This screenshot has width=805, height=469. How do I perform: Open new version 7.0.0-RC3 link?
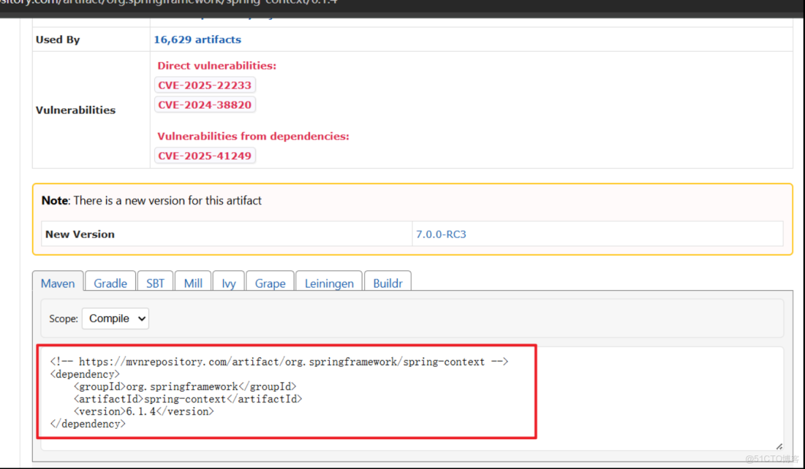point(441,234)
